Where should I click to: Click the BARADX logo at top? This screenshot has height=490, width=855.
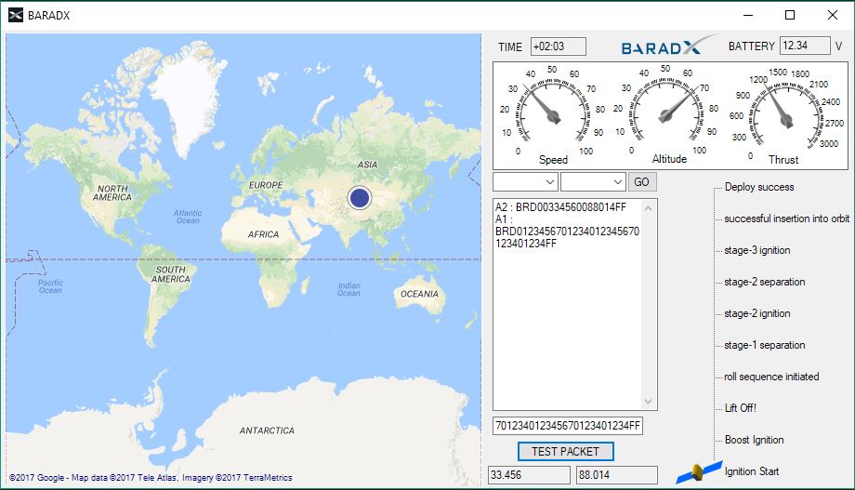[x=668, y=46]
